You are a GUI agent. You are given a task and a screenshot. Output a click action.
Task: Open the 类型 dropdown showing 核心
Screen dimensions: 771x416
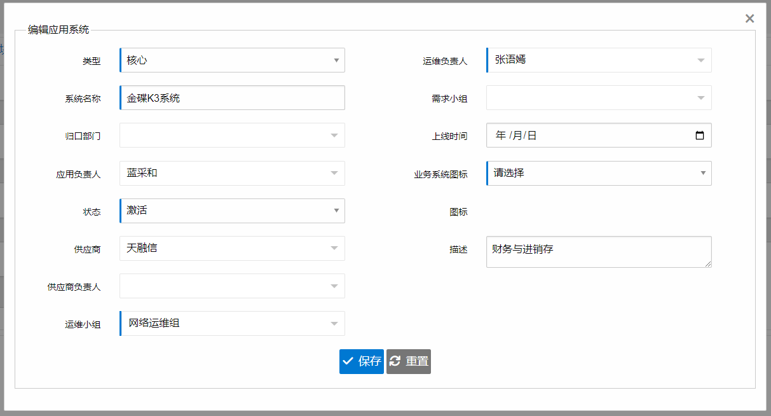point(232,60)
